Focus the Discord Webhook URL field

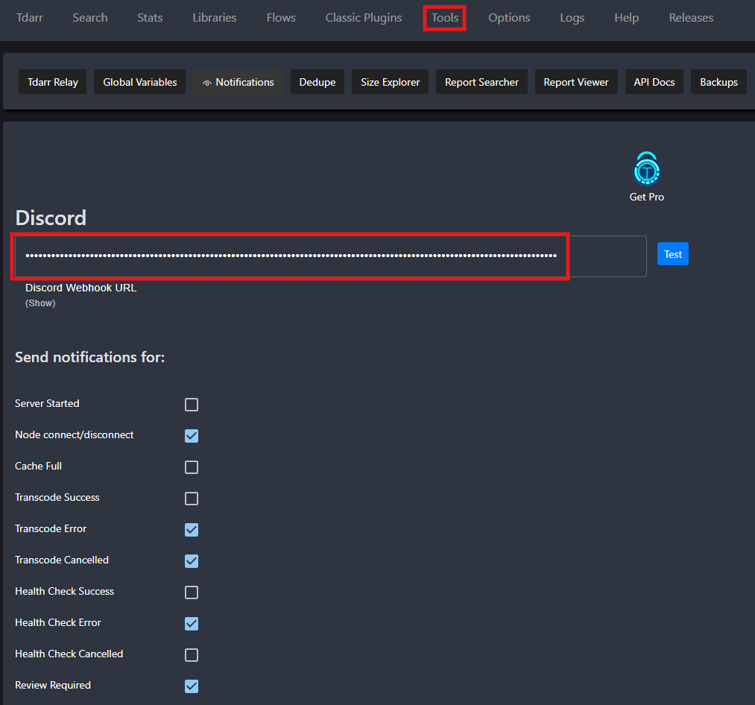click(x=330, y=256)
